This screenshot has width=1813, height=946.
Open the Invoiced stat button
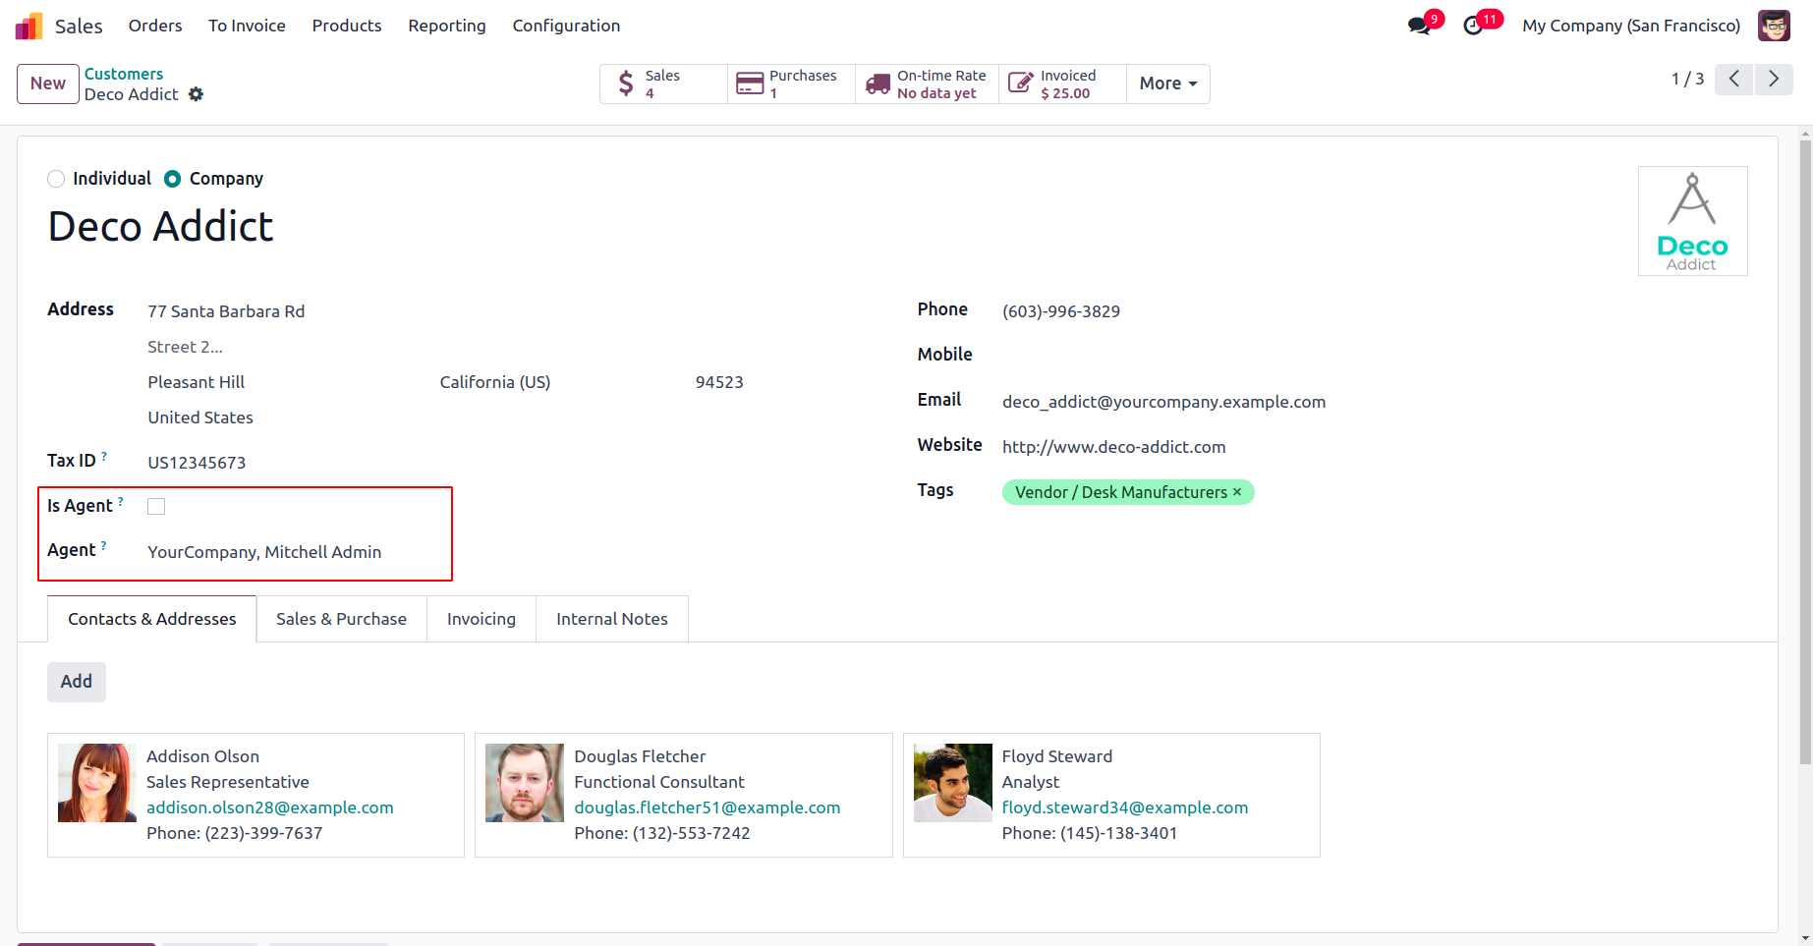(x=1062, y=84)
